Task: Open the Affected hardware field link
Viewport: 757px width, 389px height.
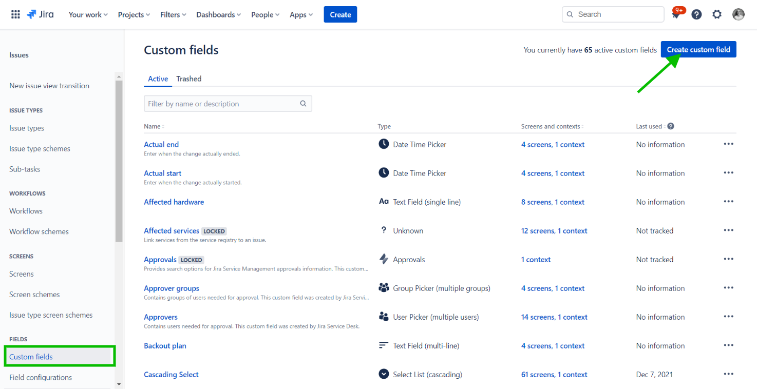Action: 174,202
